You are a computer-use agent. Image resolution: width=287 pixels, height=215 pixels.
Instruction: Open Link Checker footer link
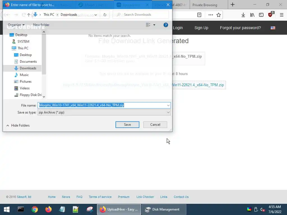[x=145, y=197]
